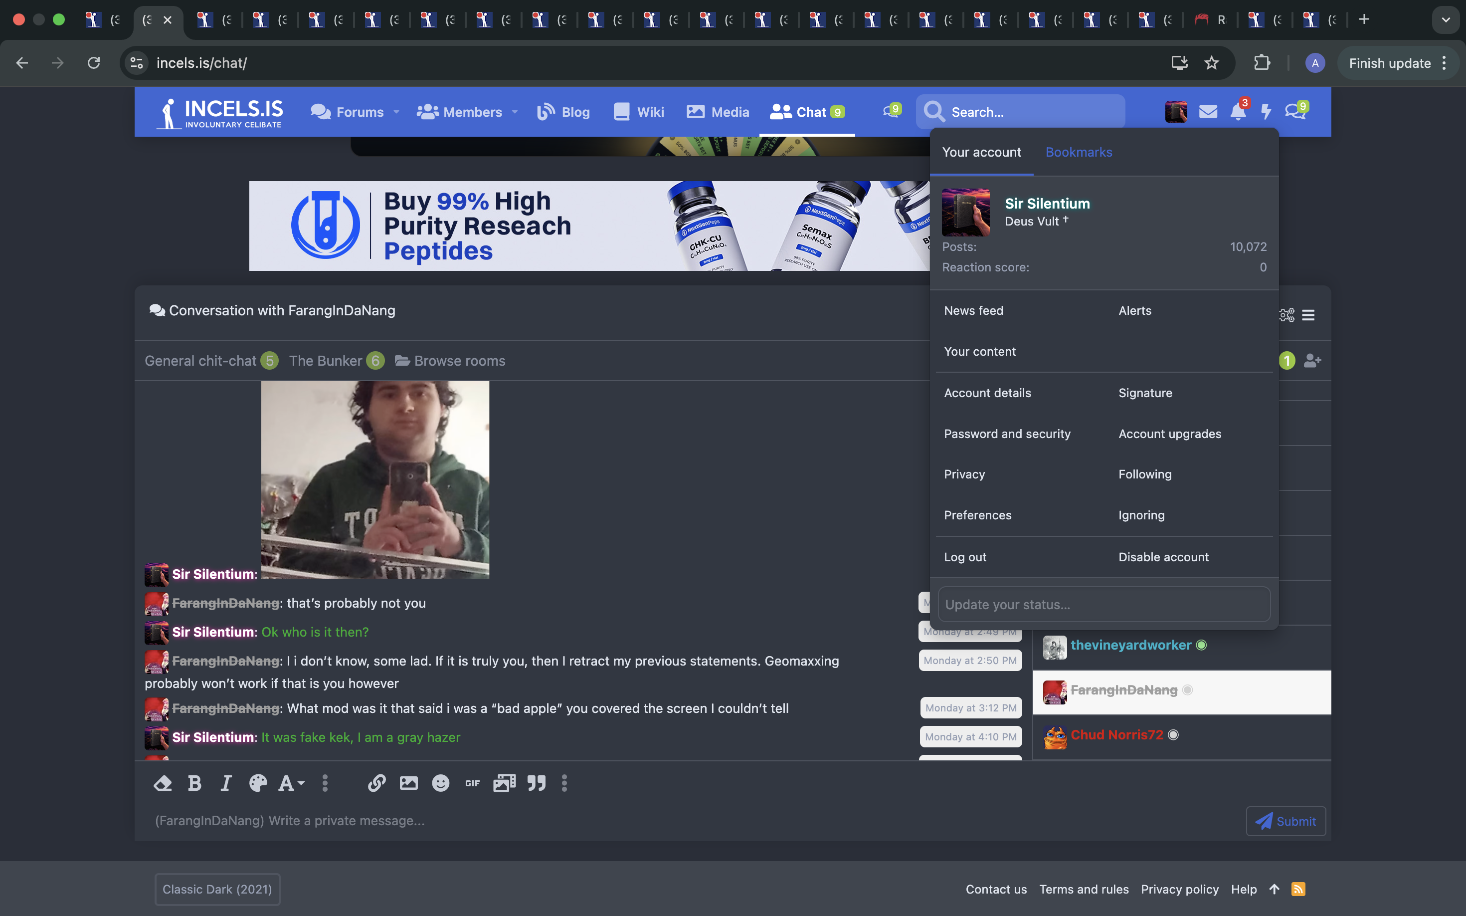Toggle italic text formatting
The height and width of the screenshot is (916, 1466).
(x=226, y=783)
